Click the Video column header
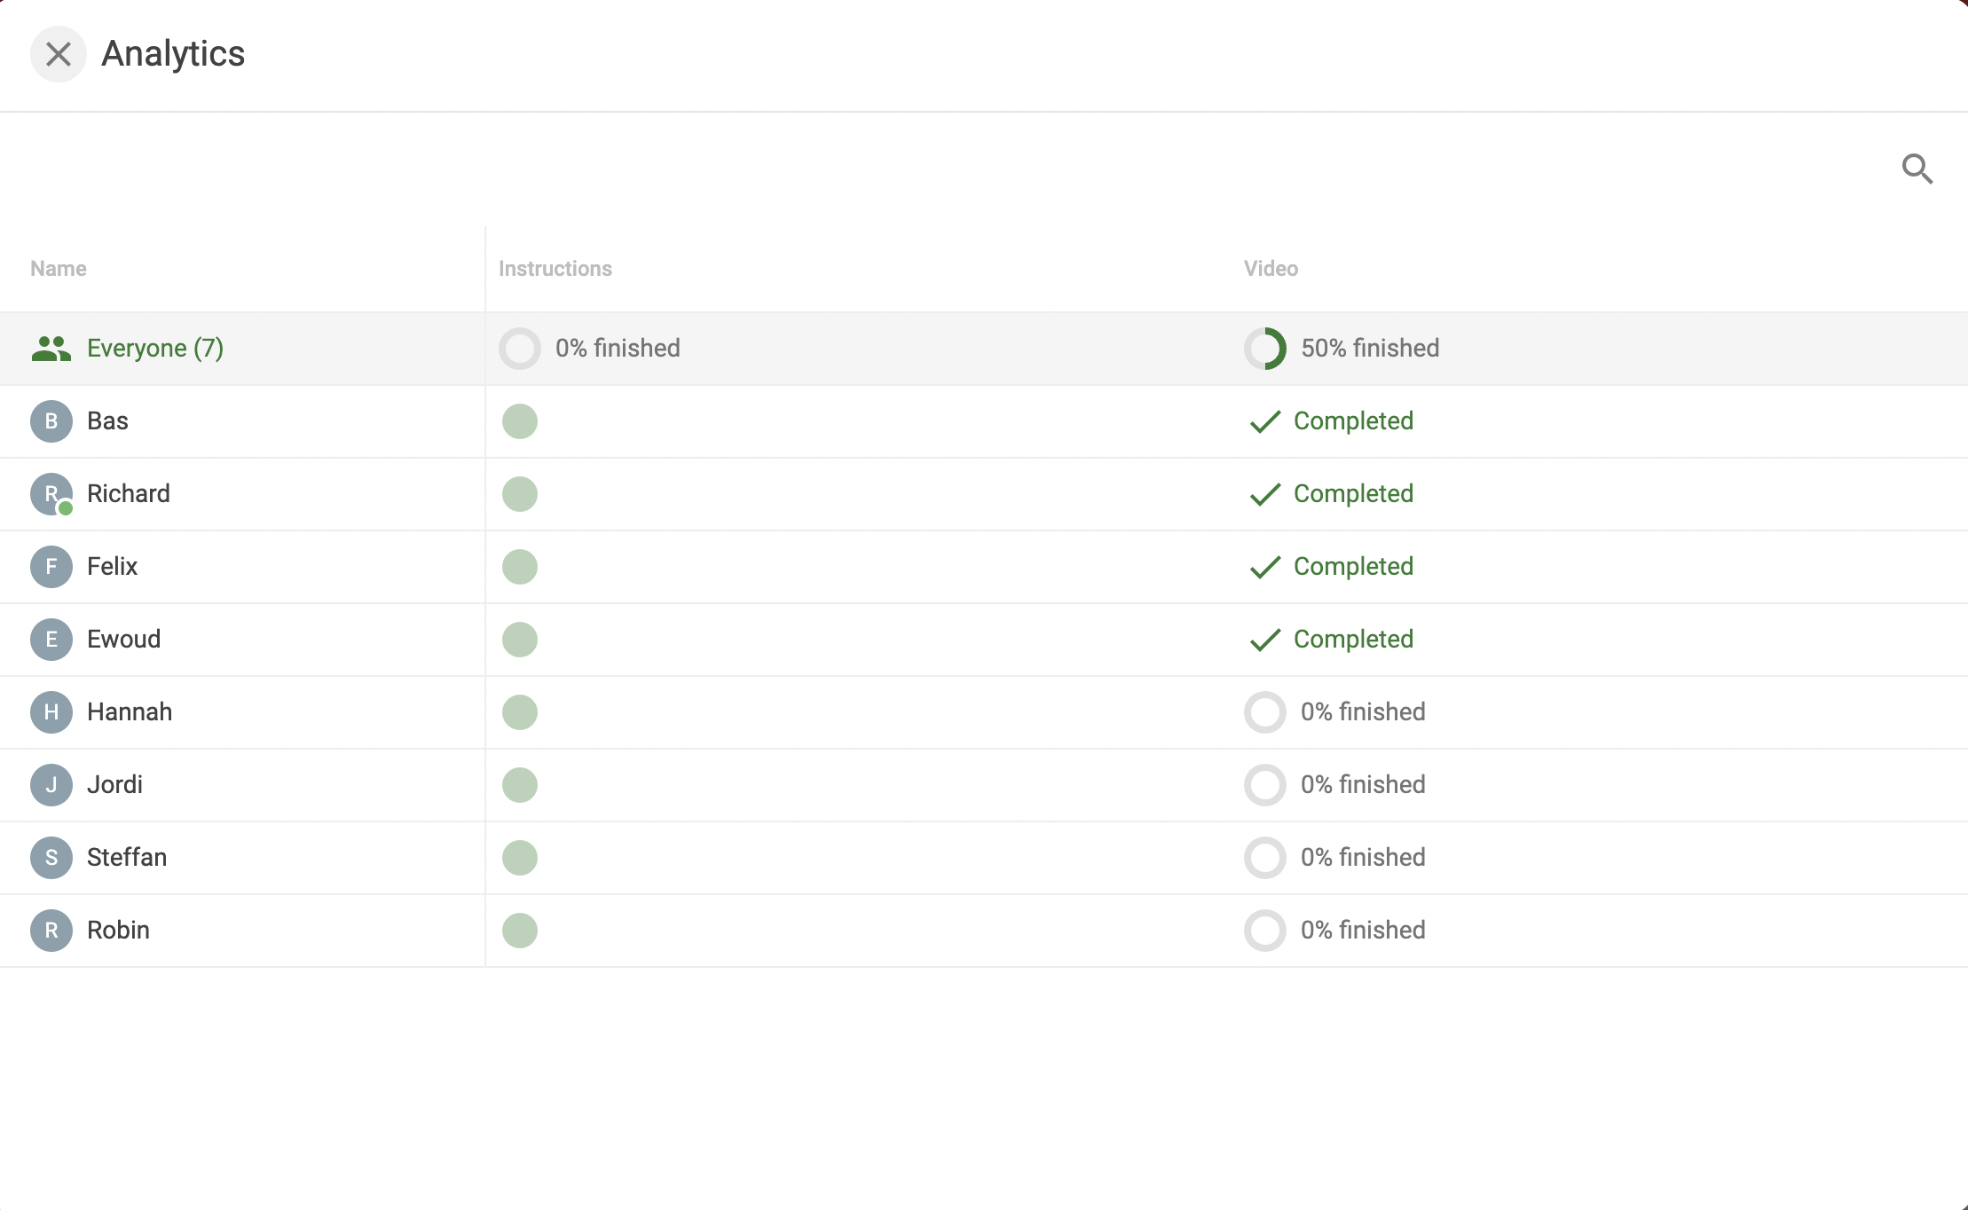Screen dimensions: 1968x1210 [x=1271, y=269]
